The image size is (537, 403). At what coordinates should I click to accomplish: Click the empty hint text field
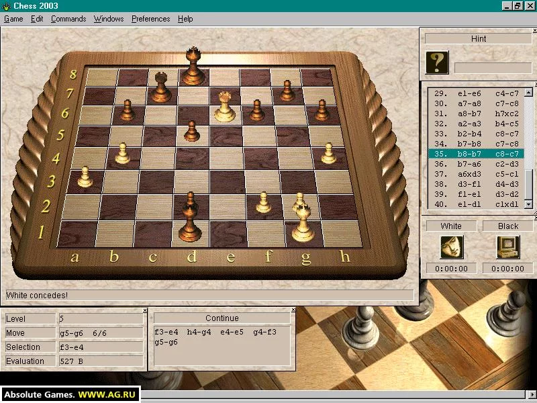[493, 68]
